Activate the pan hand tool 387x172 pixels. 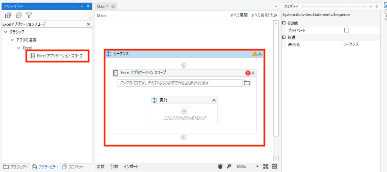coord(220,167)
